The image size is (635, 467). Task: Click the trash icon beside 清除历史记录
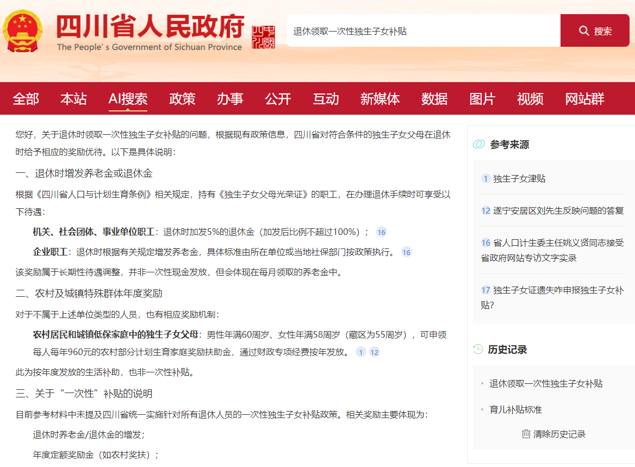[525, 434]
